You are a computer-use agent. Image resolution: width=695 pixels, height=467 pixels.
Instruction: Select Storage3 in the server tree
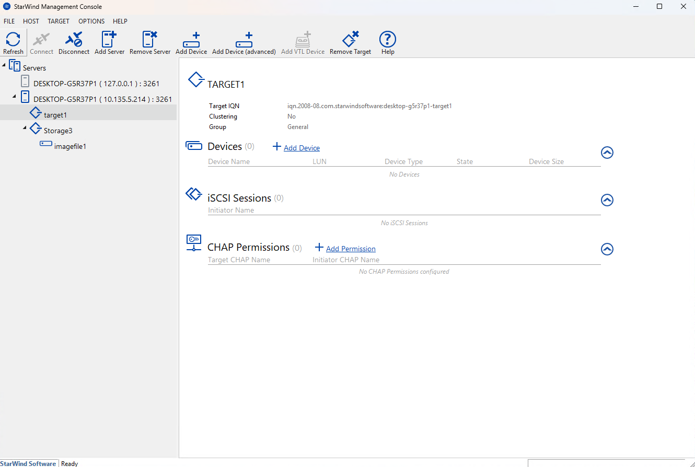[x=58, y=131]
